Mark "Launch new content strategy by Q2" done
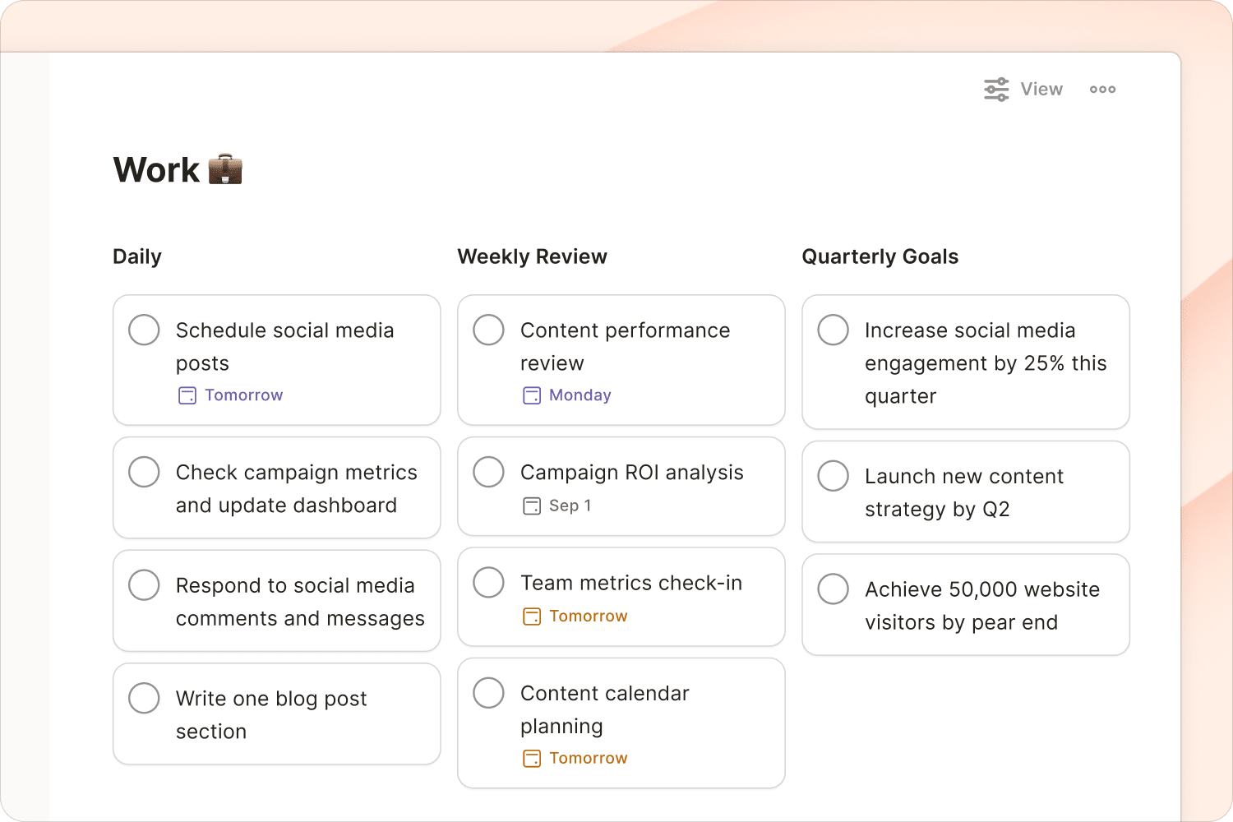 833,475
